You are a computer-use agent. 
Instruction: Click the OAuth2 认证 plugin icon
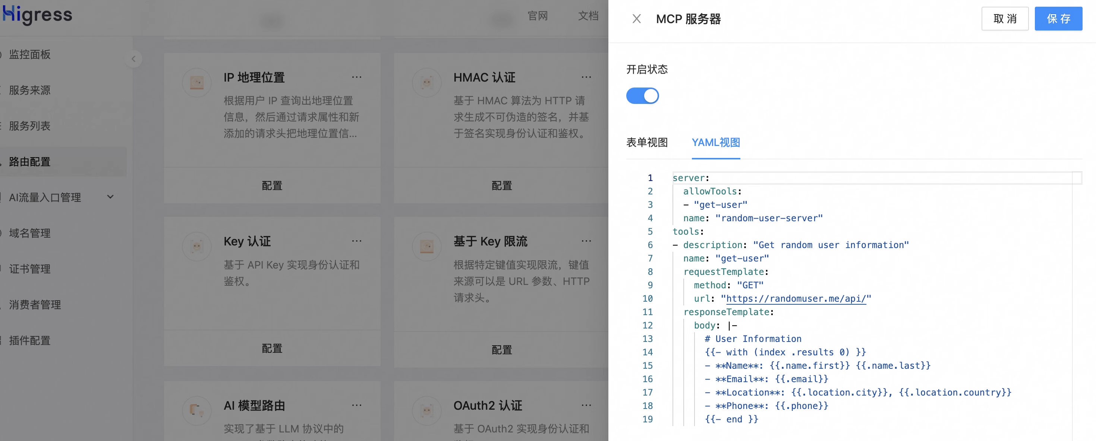click(x=426, y=410)
